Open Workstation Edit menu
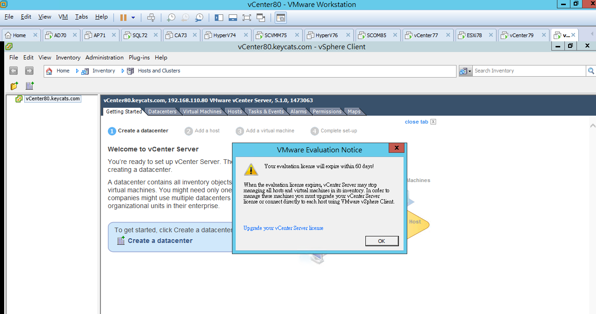This screenshot has height=314, width=596. [x=26, y=17]
